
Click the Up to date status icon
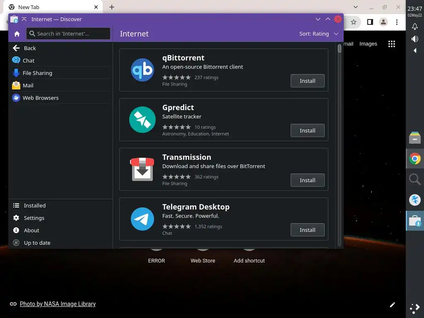[x=16, y=243]
